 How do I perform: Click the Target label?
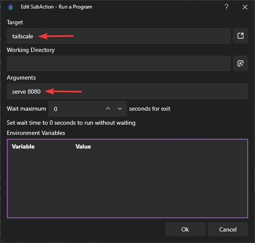[x=15, y=22]
